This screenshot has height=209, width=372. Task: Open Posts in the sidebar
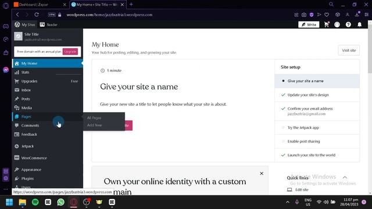(x=47, y=99)
